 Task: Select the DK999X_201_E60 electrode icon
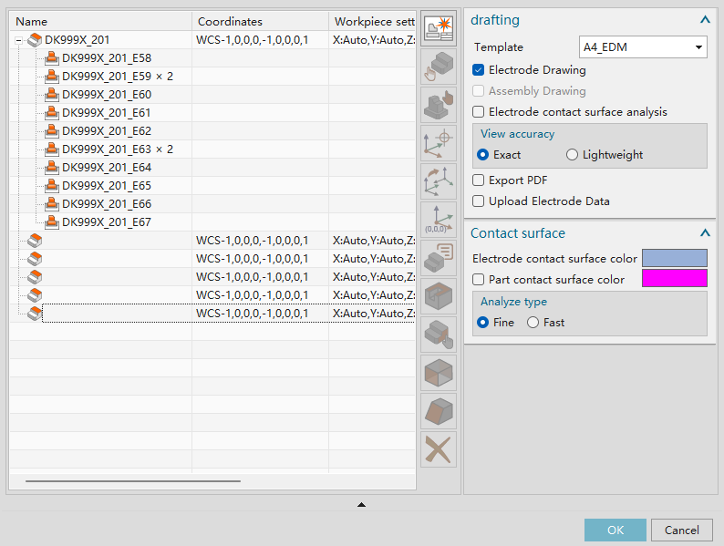[x=52, y=95]
